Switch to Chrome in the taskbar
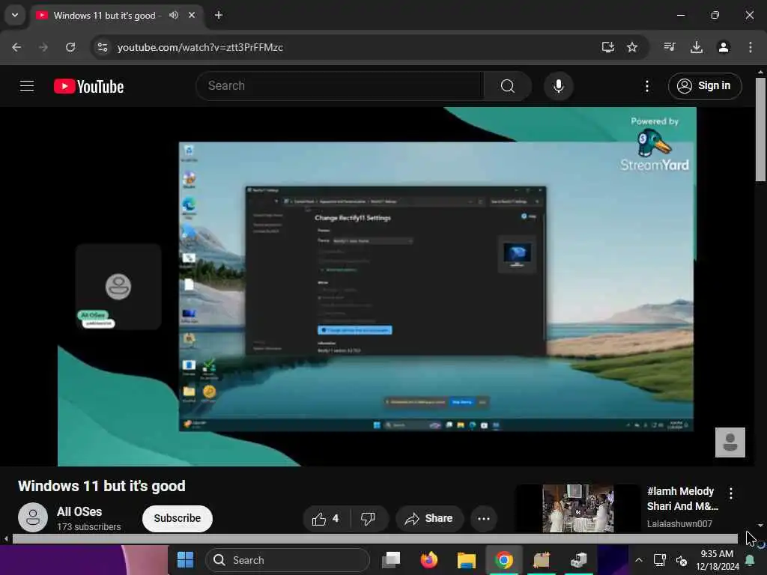The height and width of the screenshot is (575, 767). [x=504, y=560]
